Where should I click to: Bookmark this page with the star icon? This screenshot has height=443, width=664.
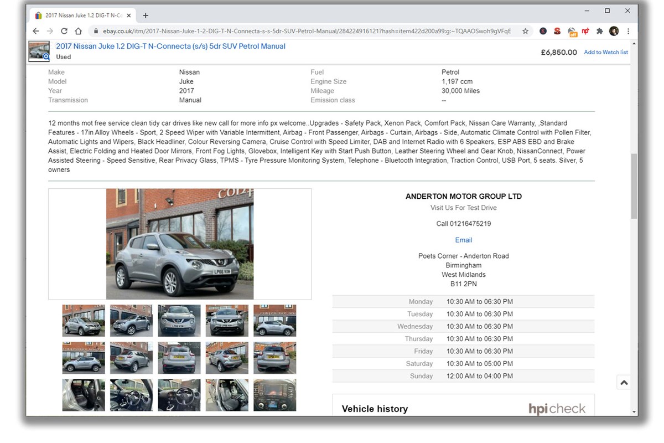tap(525, 31)
